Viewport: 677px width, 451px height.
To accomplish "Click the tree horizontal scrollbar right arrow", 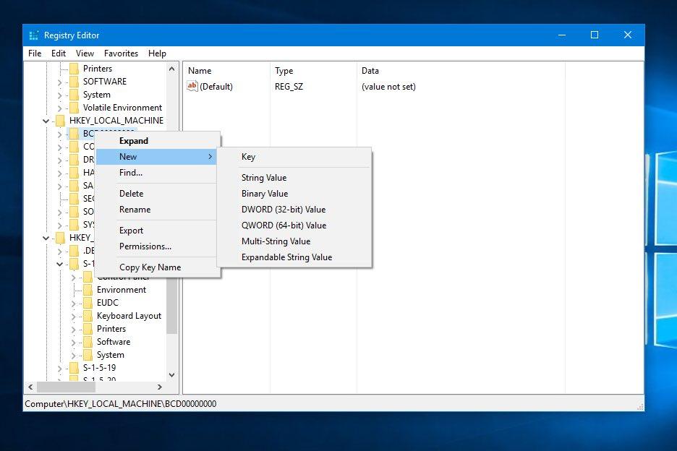I will (x=160, y=387).
